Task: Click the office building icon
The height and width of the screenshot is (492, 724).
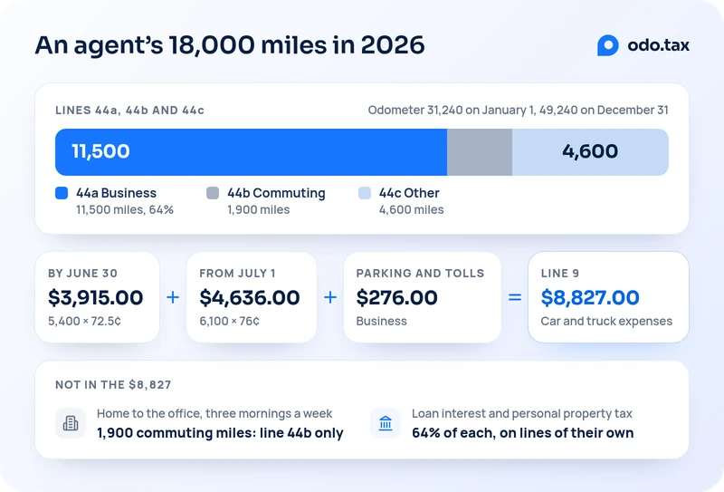Action: pos(71,423)
